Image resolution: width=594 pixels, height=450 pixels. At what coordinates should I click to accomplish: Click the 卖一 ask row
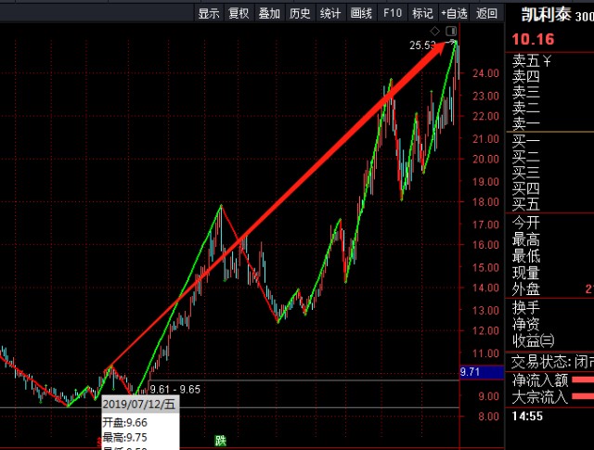[549, 123]
